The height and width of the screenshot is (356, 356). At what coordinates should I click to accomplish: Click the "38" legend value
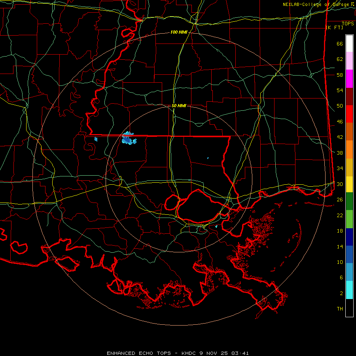point(340,153)
